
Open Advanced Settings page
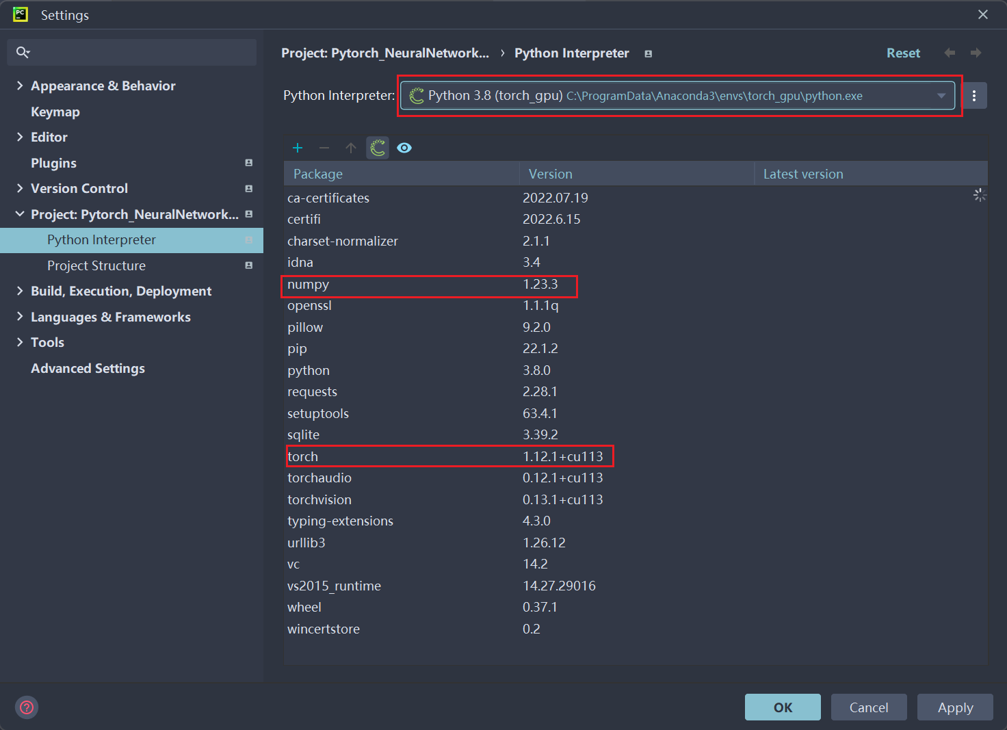[x=88, y=368]
